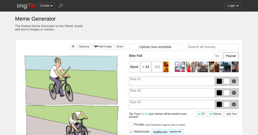This screenshot has height=135, width=258.
Task: Open white outline color swatch for Text #1
Action: (226, 81)
